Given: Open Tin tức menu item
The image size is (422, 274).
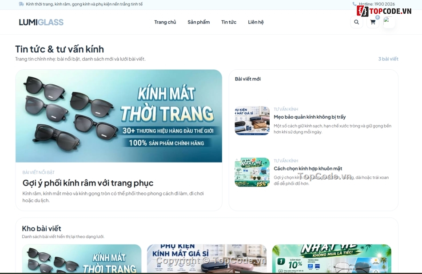Looking at the screenshot, I should (229, 22).
